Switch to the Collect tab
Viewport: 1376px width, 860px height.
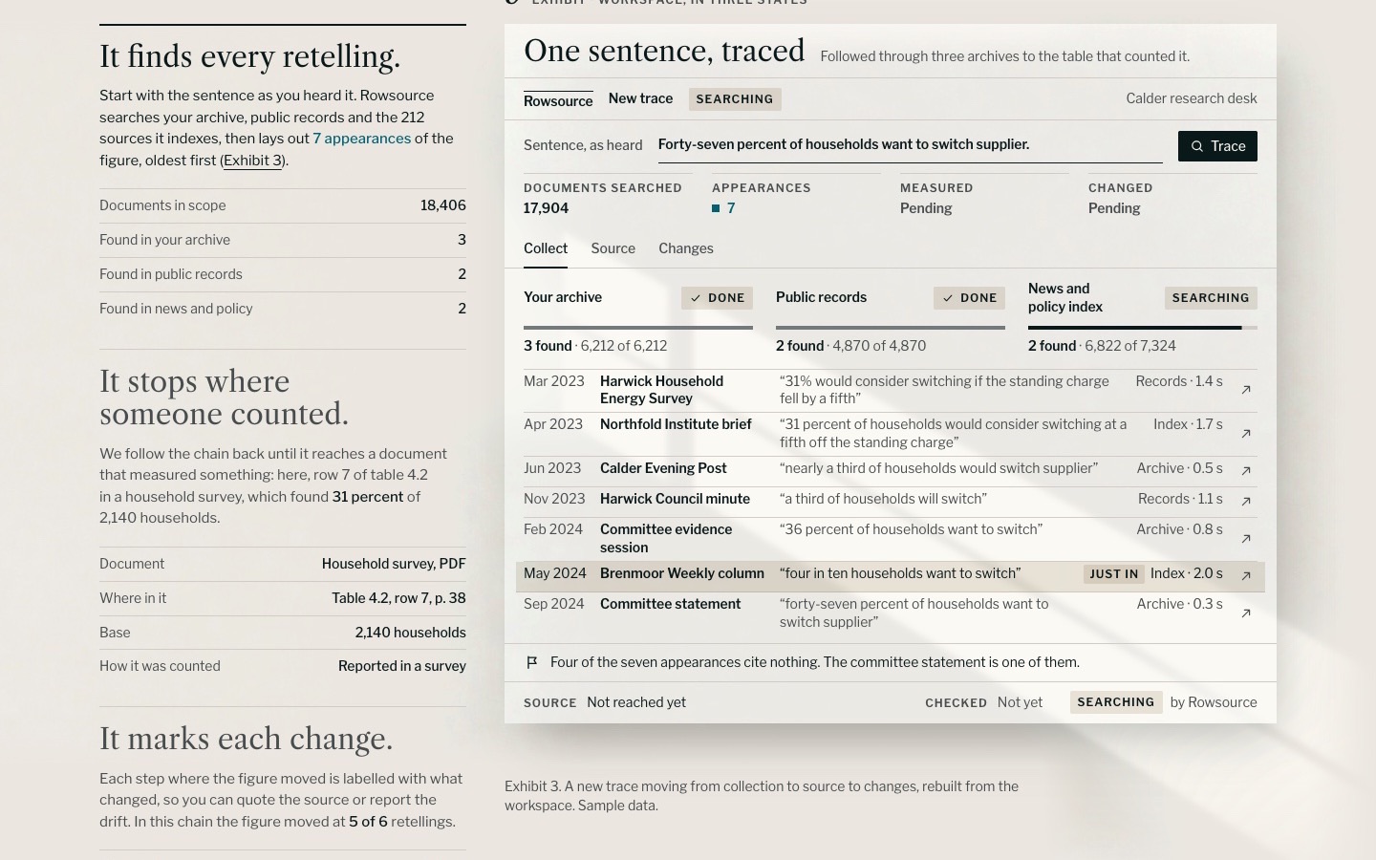click(546, 248)
